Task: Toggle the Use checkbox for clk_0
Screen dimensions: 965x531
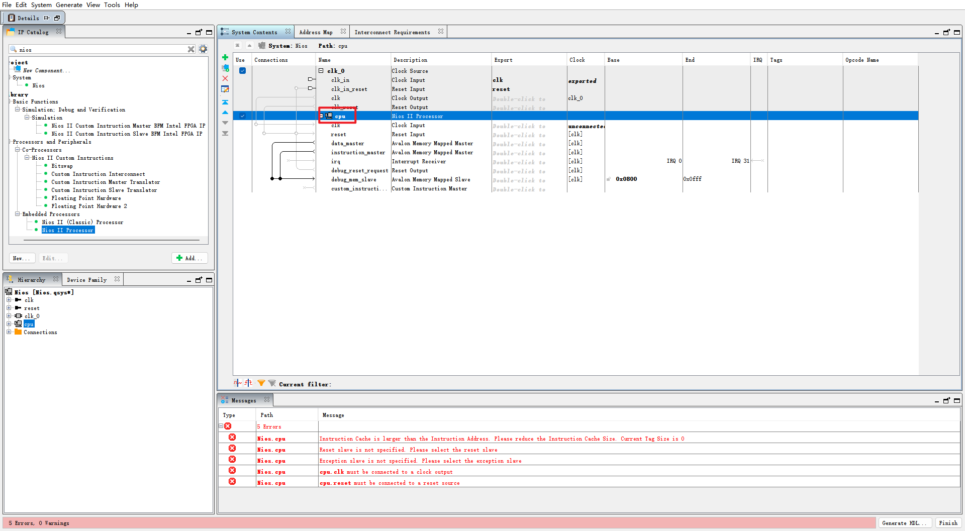Action: [242, 71]
